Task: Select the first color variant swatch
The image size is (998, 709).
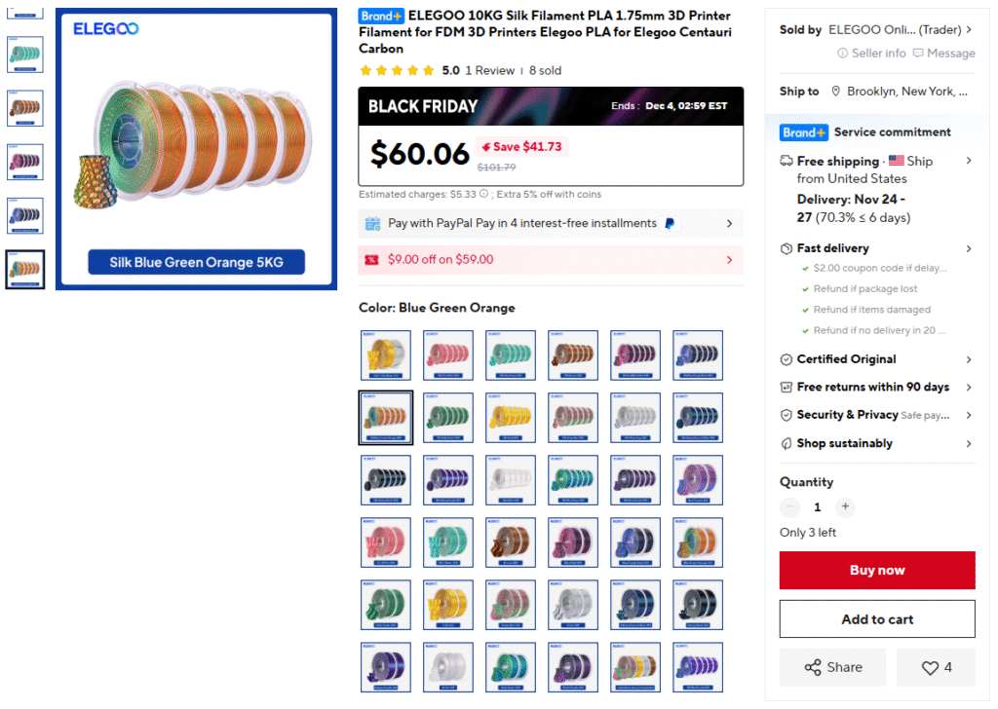Action: [x=386, y=355]
